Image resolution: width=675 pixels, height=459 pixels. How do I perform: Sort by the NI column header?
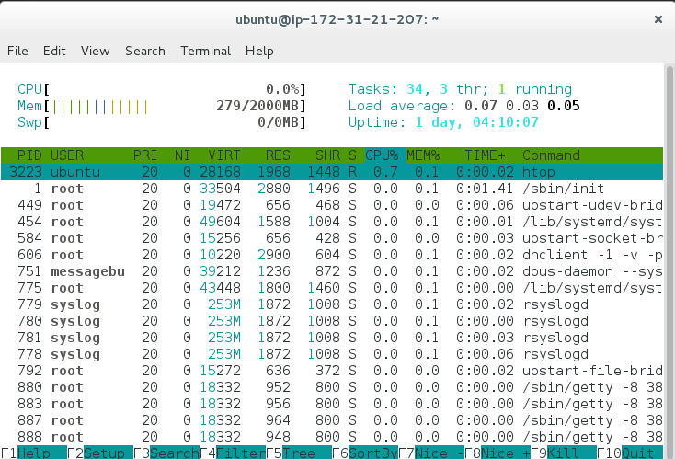182,155
